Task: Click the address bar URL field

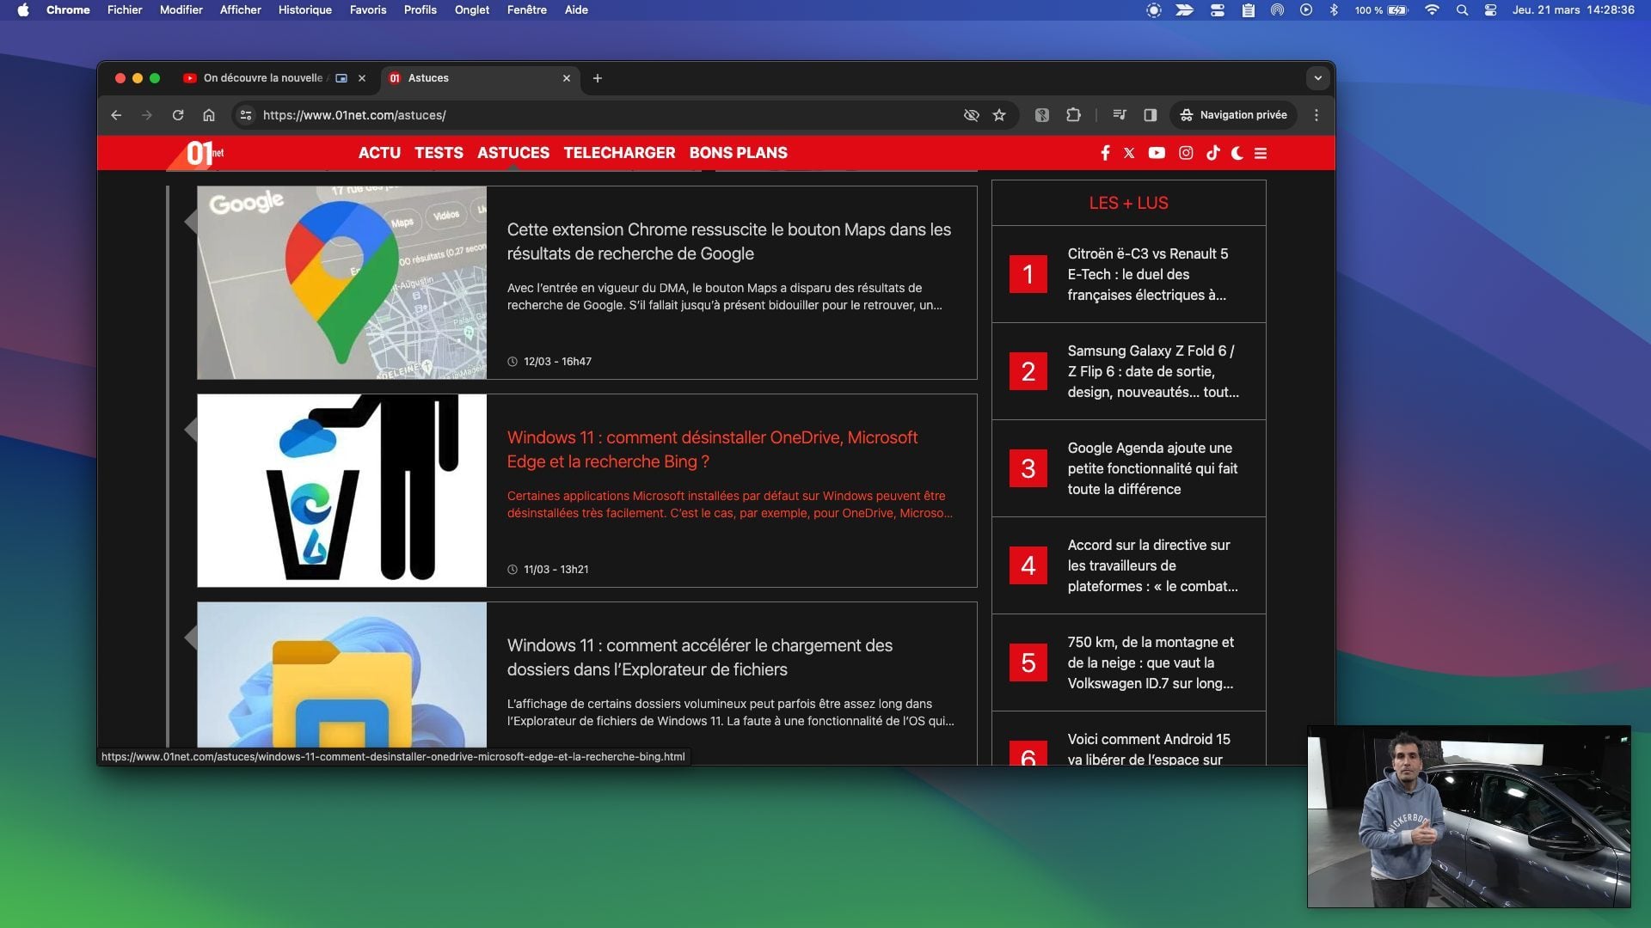Action: point(602,115)
